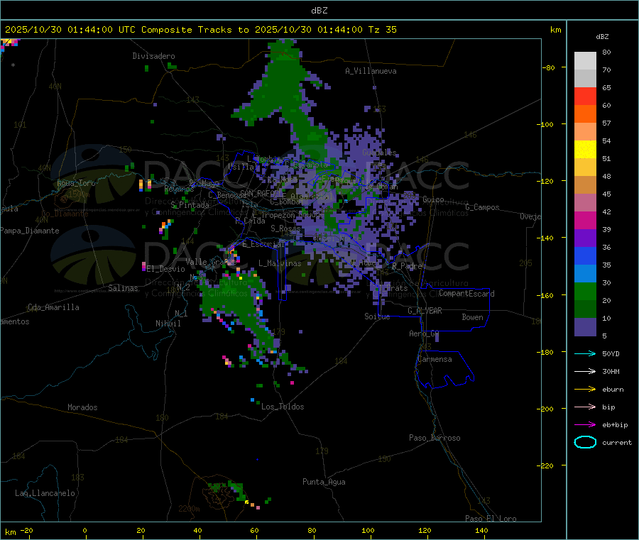Click the Pampa_Diamante map label

coord(30,231)
